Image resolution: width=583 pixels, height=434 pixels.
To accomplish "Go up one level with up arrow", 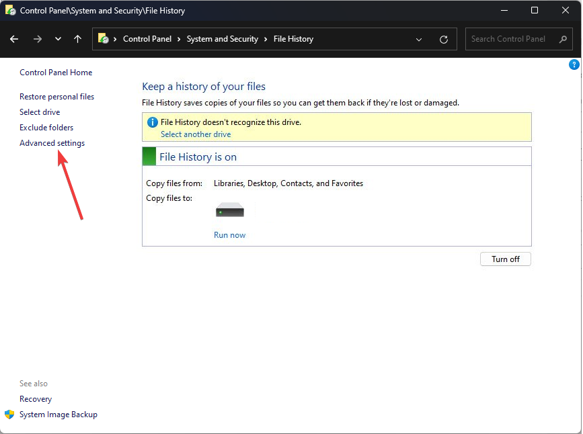I will click(x=77, y=39).
